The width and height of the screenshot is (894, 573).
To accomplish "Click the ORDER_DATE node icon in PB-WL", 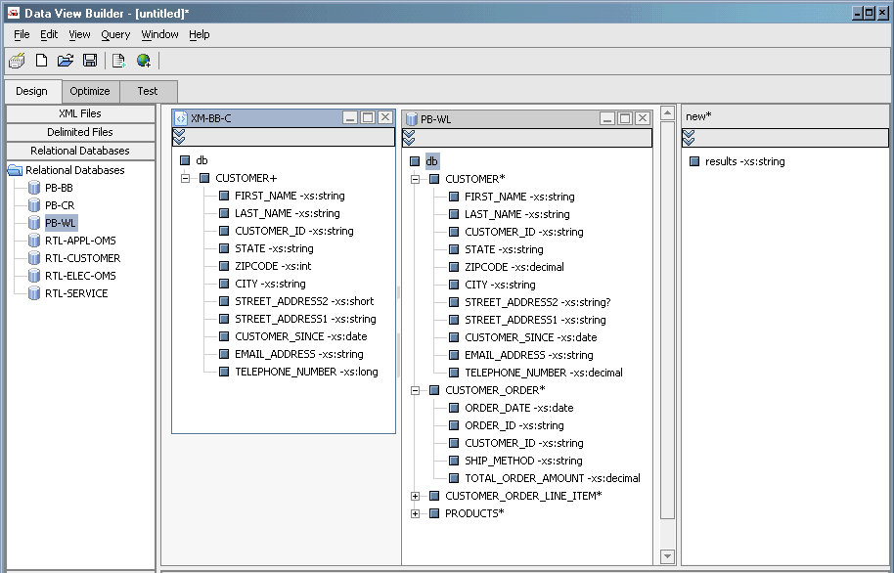I will (x=454, y=408).
